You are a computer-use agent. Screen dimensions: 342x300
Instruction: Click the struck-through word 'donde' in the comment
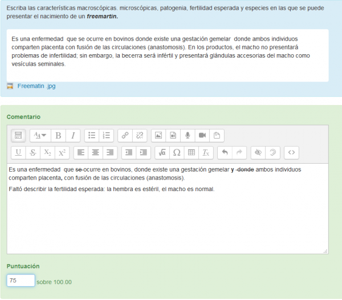click(245, 169)
